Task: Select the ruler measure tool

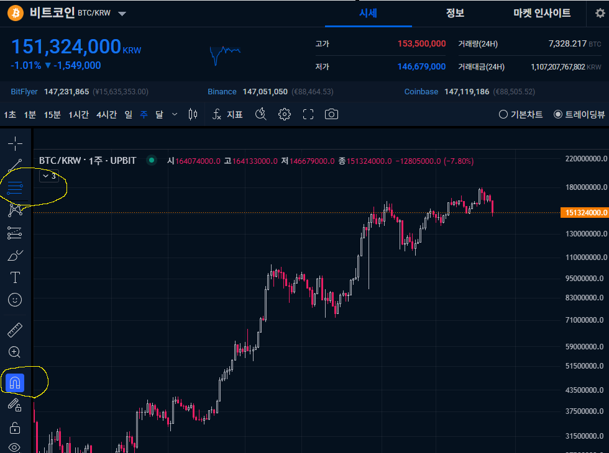Action: (x=15, y=330)
